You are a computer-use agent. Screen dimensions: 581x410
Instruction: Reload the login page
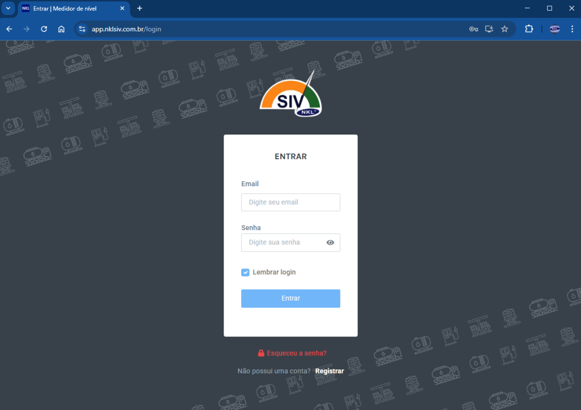[44, 29]
